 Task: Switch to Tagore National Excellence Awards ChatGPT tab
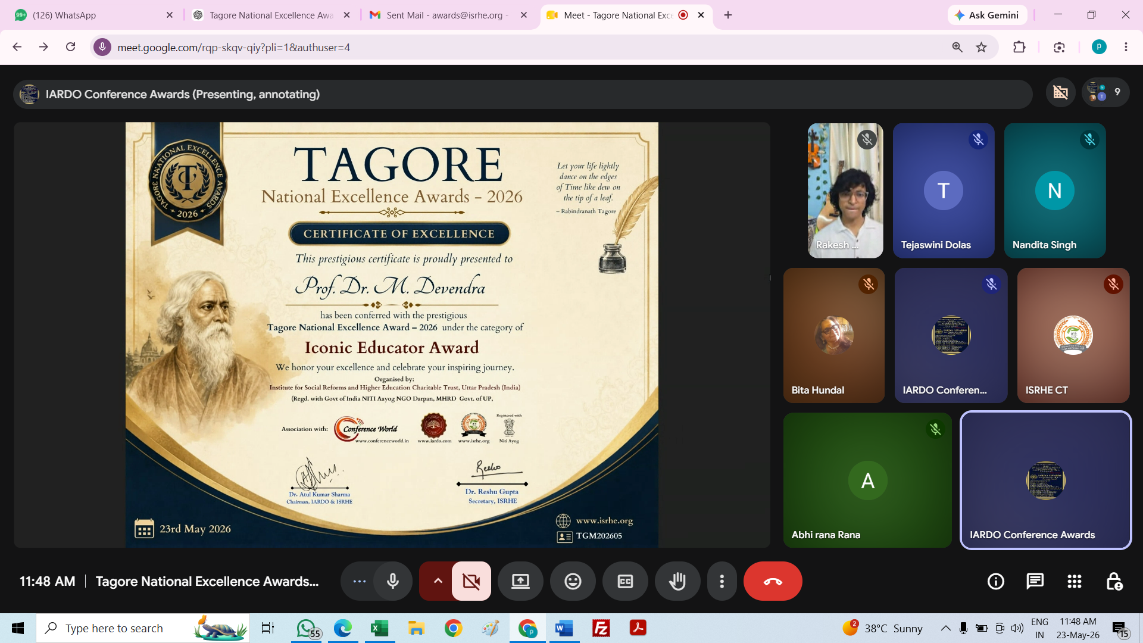(x=271, y=15)
